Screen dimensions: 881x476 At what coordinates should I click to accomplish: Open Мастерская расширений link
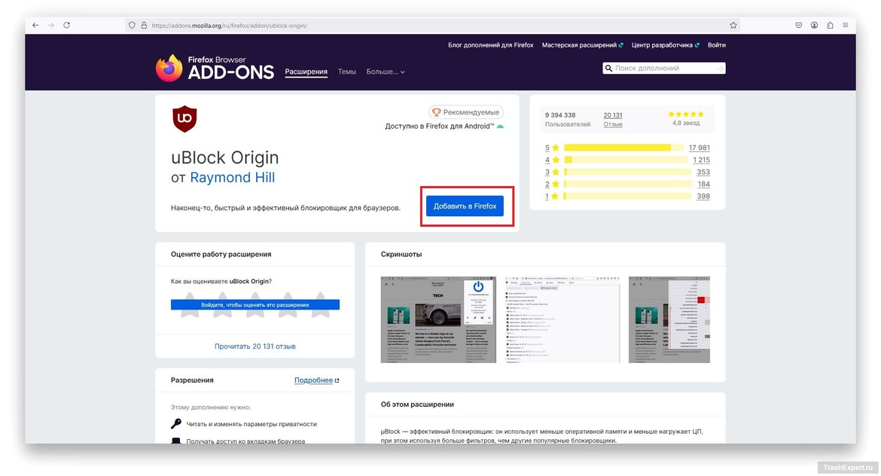pyautogui.click(x=582, y=45)
